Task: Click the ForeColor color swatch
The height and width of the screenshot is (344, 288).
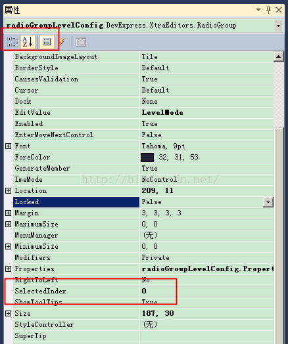Action: [x=147, y=158]
